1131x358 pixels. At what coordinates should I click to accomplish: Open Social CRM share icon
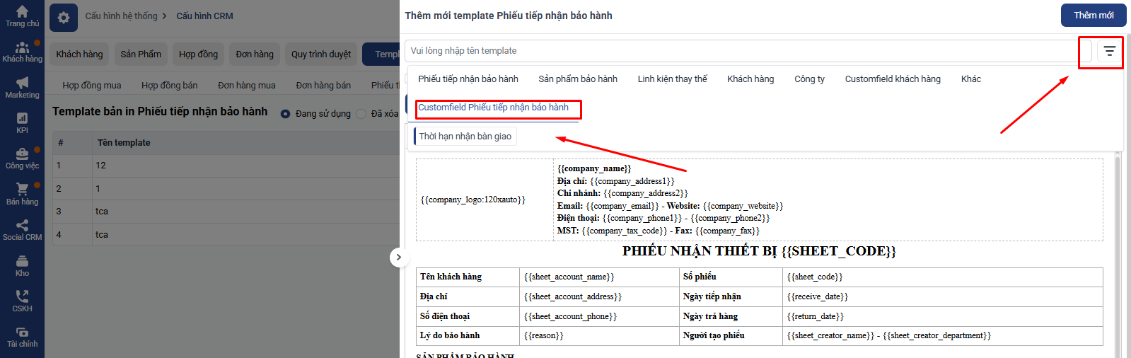click(x=22, y=226)
